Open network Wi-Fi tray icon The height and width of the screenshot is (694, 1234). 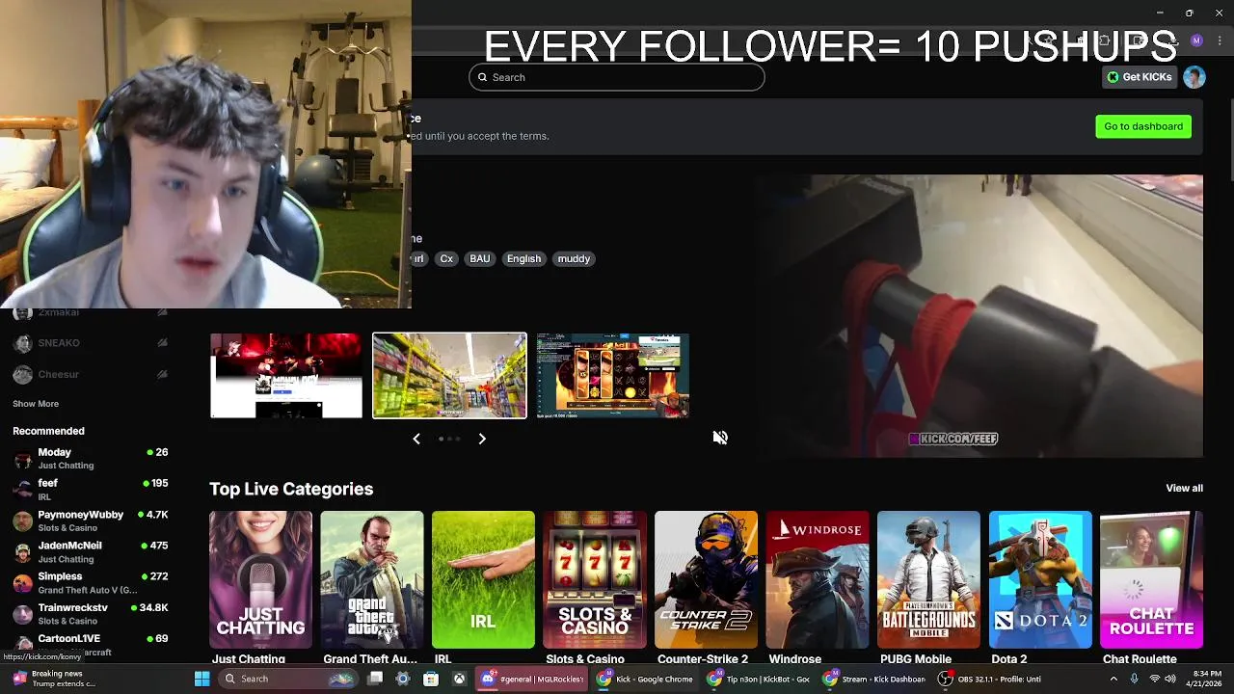pos(1154,679)
